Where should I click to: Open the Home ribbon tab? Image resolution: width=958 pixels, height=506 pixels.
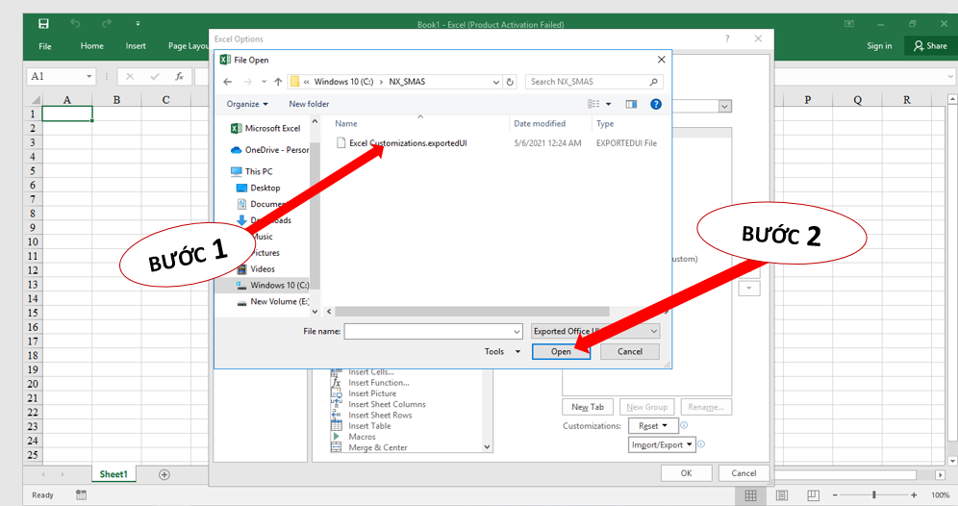coord(92,45)
